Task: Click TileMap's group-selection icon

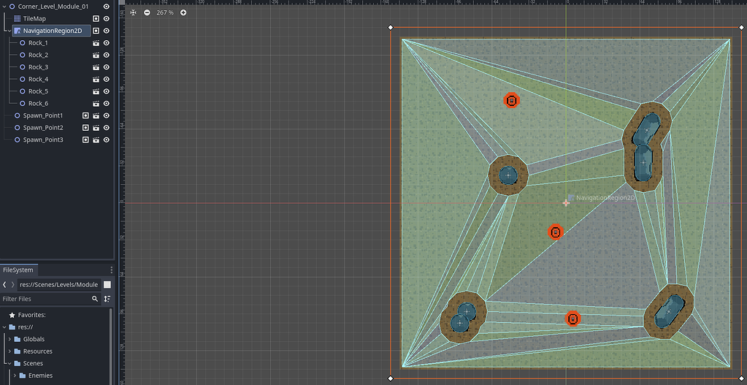Action: pyautogui.click(x=96, y=18)
